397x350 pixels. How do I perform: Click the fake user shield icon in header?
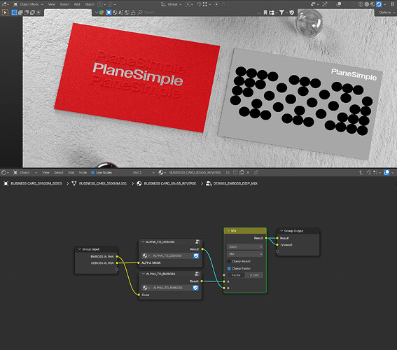pos(235,172)
